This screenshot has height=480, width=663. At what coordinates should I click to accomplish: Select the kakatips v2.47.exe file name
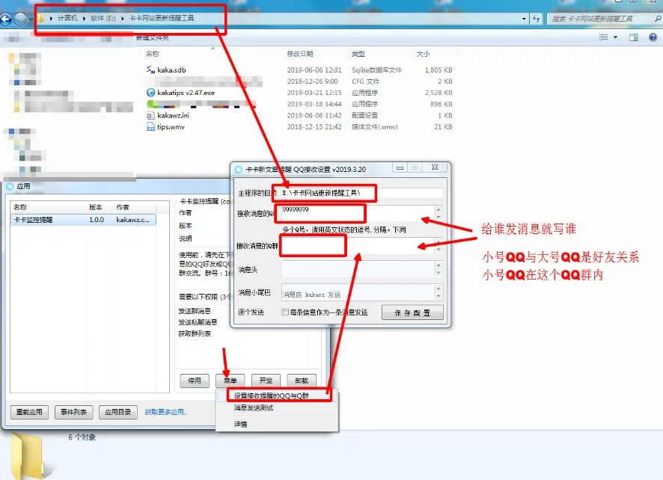click(186, 93)
